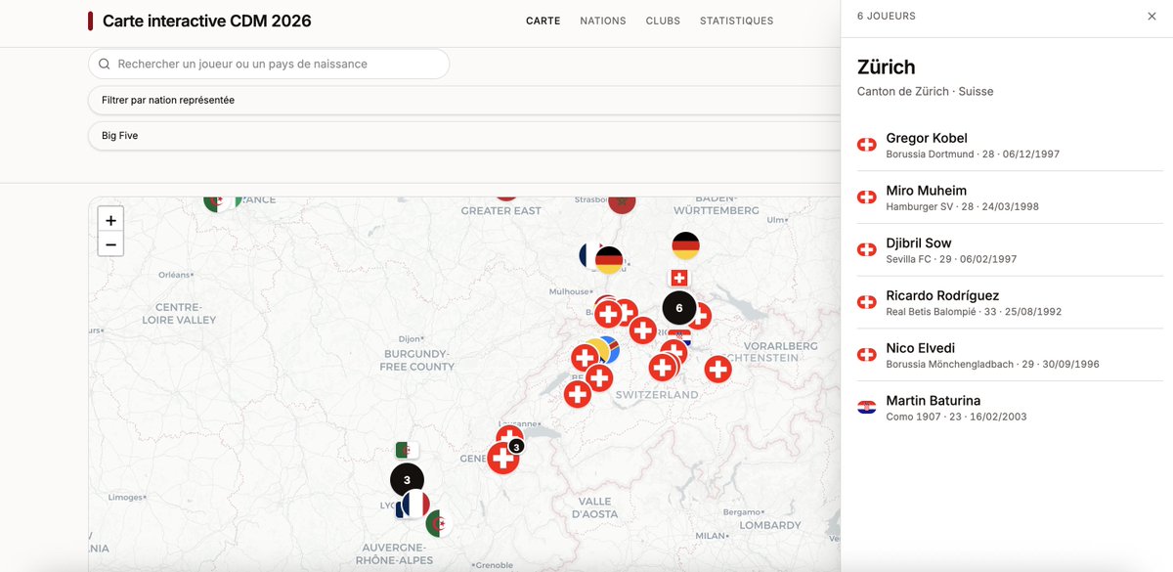
Task: Click the Swiss flag icon beside Nico Elvedi
Action: pos(866,355)
